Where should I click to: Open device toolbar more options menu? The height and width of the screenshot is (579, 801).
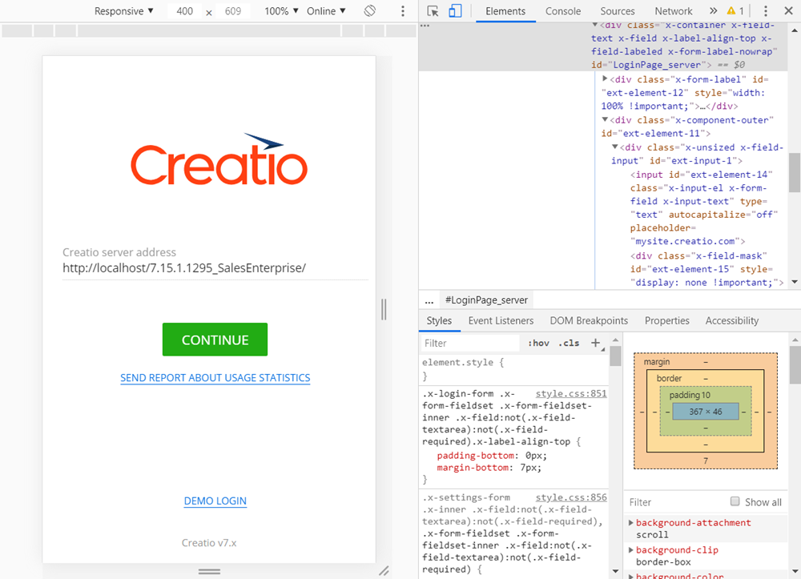[x=403, y=11]
